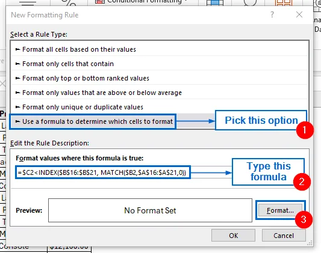Click the 'No Format Set' preview box
The image size is (321, 253).
[150, 210]
